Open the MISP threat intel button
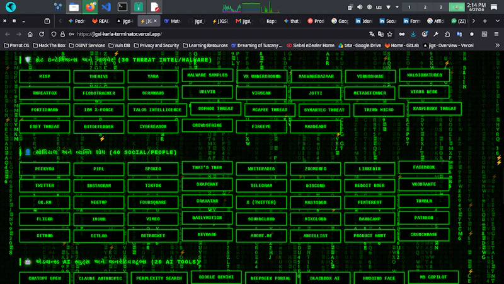 click(x=45, y=76)
